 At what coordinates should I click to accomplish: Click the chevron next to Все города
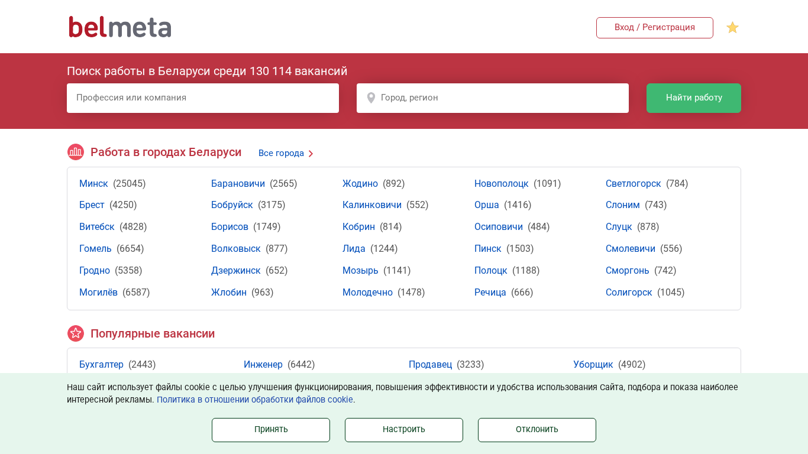(x=311, y=154)
